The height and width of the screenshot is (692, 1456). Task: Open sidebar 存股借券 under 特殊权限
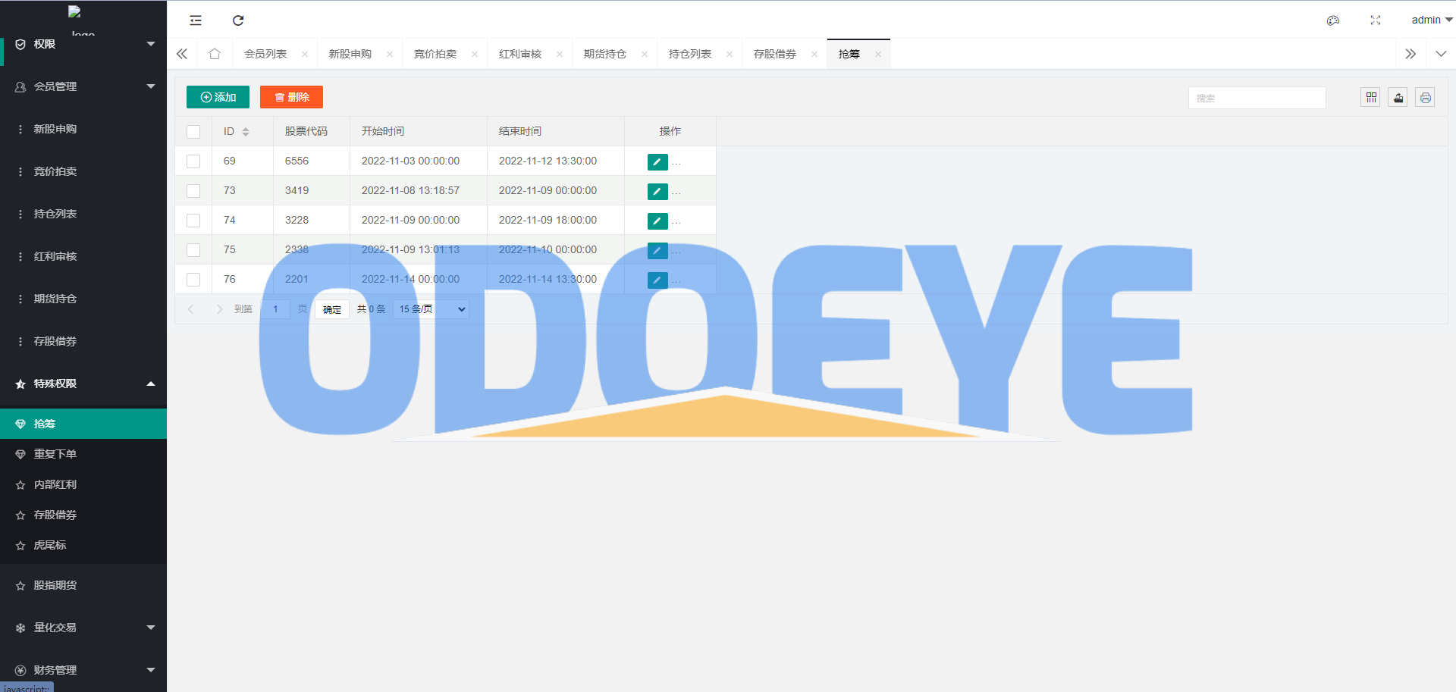pos(83,515)
